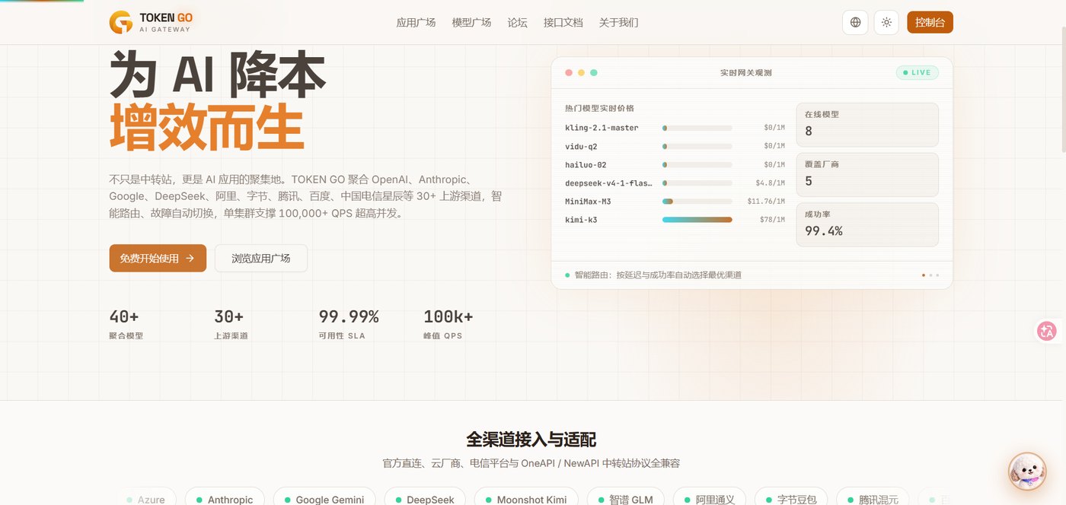Toggle light/dark theme sun icon
The height and width of the screenshot is (505, 1066).
tap(886, 22)
